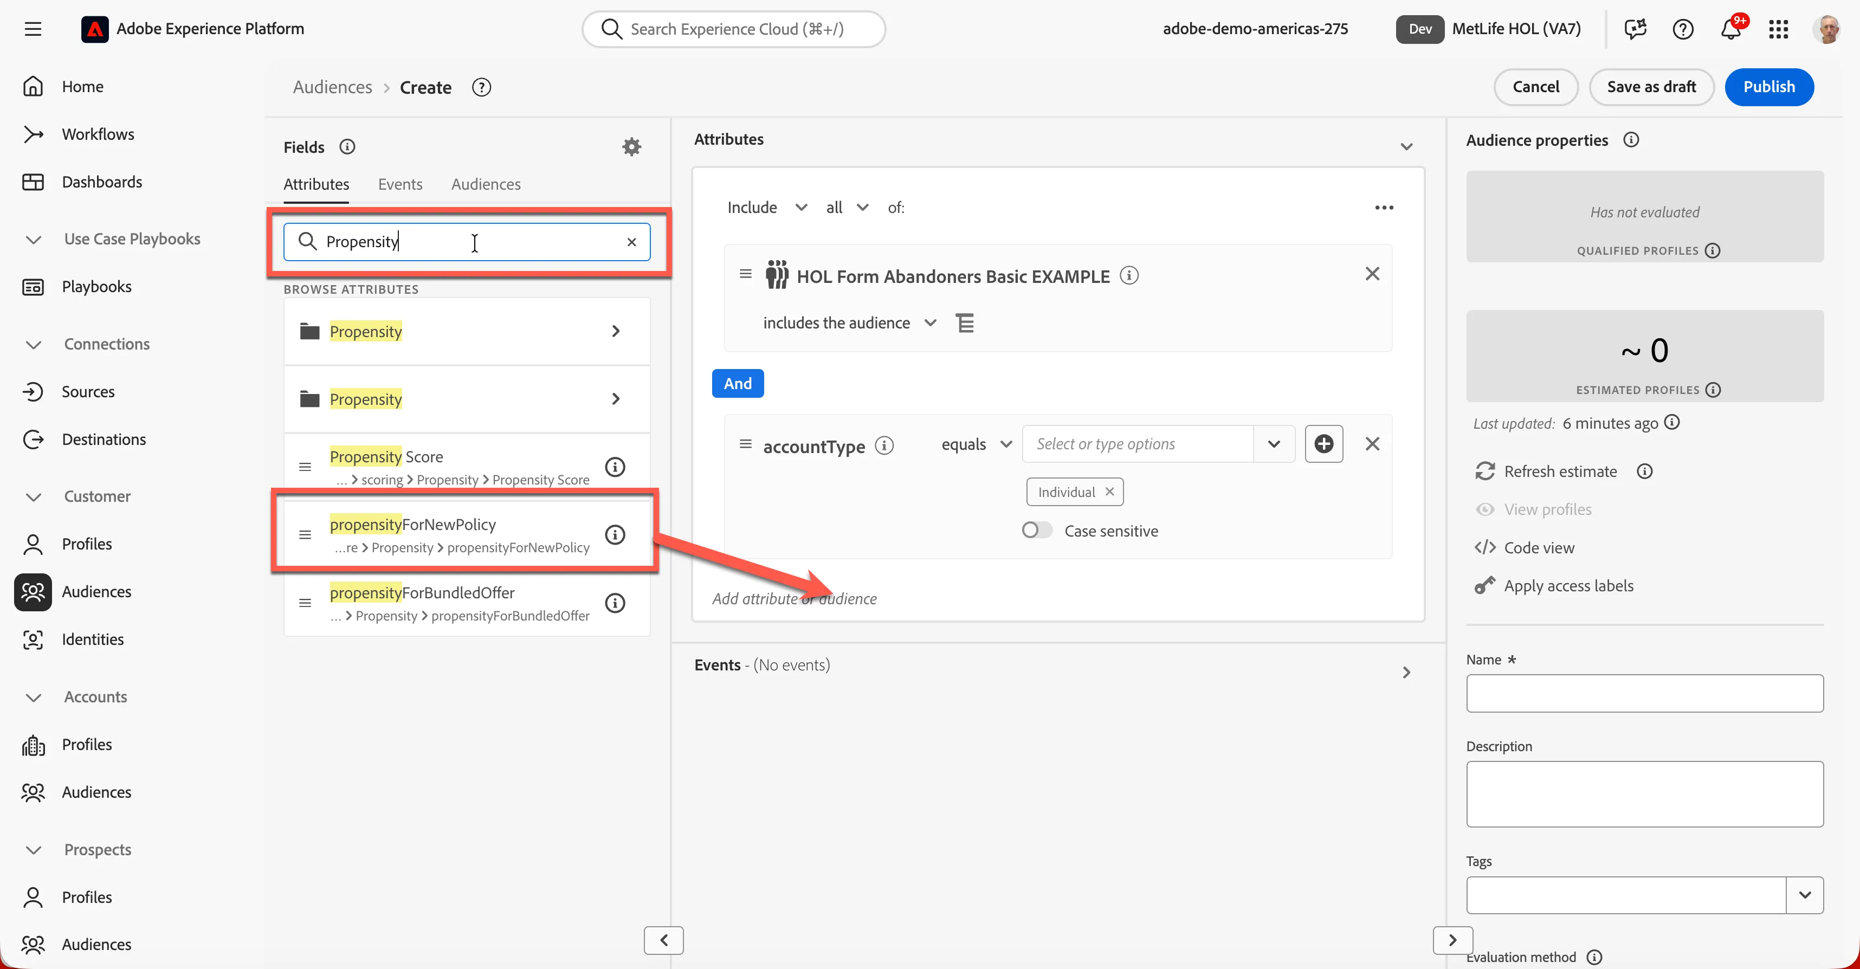
Task: Click Save as draft
Action: point(1651,87)
